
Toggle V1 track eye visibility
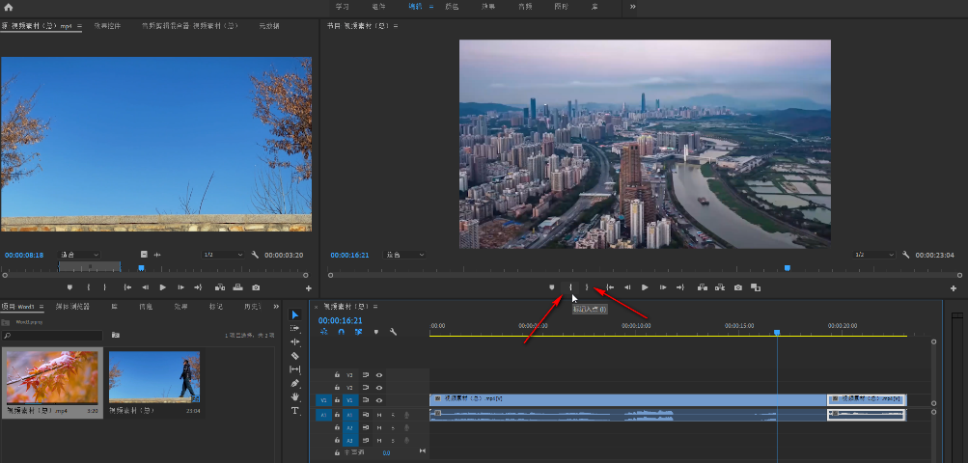pyautogui.click(x=379, y=399)
